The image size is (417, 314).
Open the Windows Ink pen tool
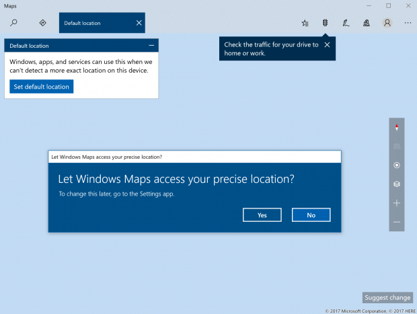346,23
